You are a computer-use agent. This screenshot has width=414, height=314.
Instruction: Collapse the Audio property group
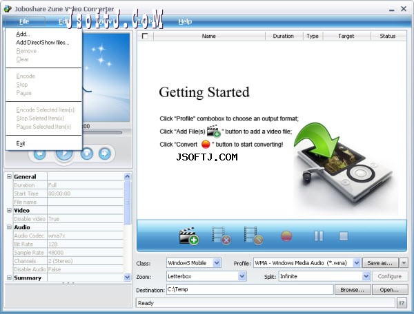(x=9, y=227)
